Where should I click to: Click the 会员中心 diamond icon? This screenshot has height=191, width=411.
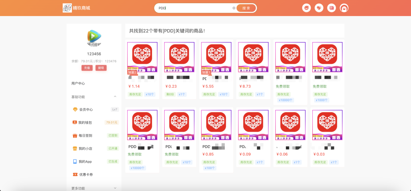75,109
